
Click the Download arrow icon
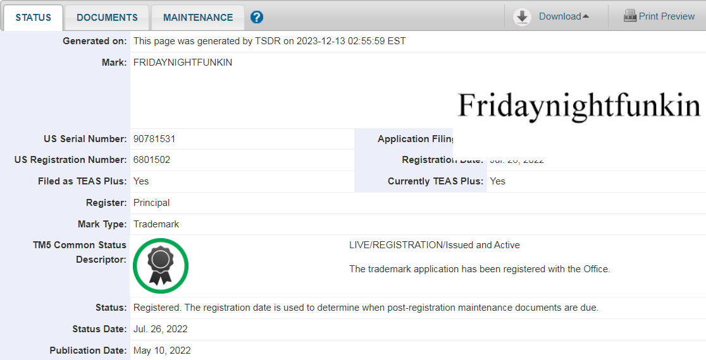(x=523, y=17)
